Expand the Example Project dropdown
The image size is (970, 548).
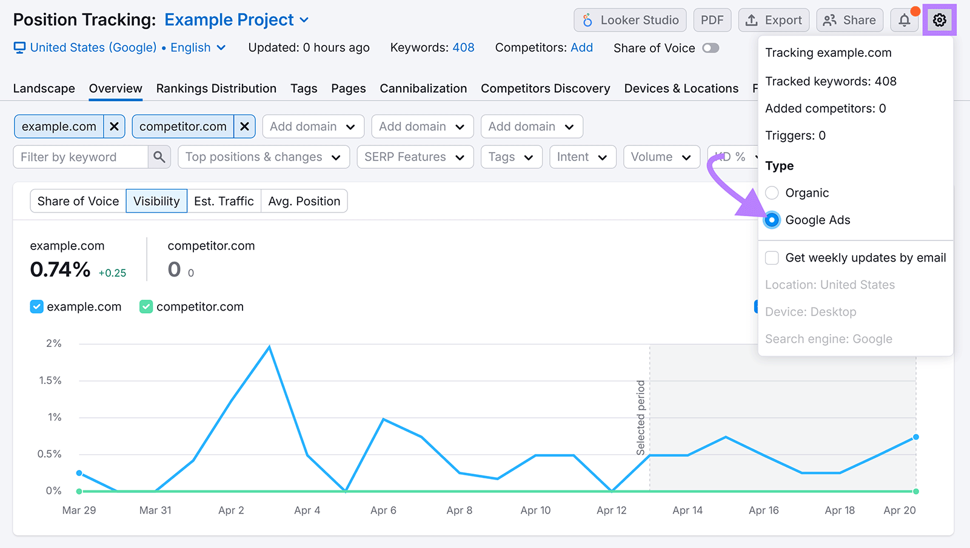[236, 20]
